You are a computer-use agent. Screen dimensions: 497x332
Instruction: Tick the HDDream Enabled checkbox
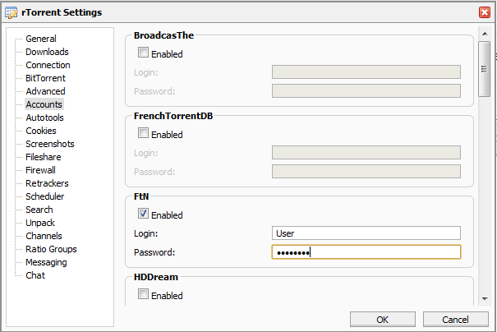(x=144, y=295)
